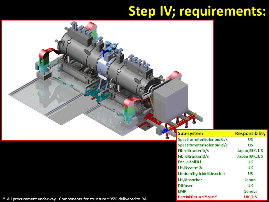
Task: Click 'UK' responsibility beside LH2 system A
Action: click(250, 168)
